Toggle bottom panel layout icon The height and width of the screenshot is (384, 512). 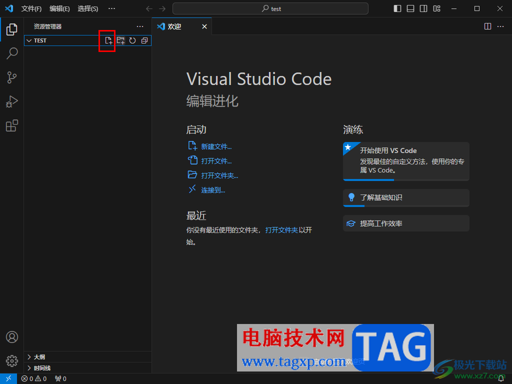(410, 8)
